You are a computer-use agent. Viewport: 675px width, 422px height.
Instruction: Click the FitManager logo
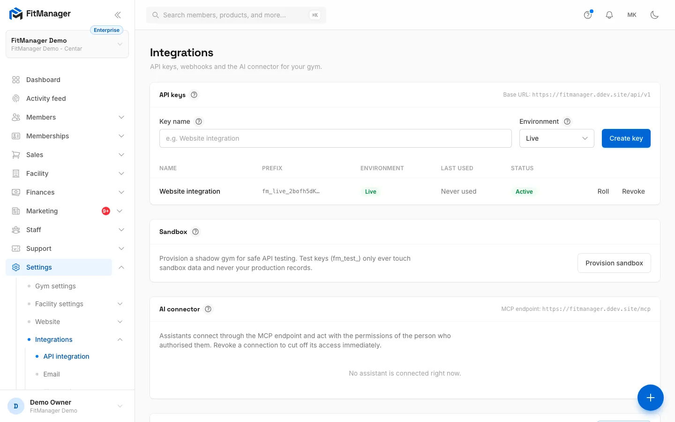pyautogui.click(x=40, y=14)
